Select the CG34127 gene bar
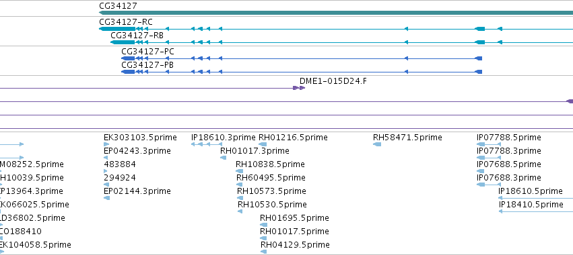This screenshot has height=255, width=573. click(336, 13)
